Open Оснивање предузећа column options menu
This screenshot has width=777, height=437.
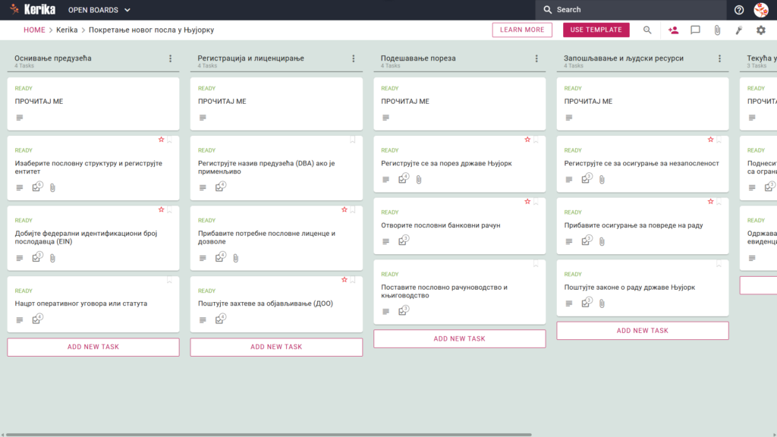171,58
